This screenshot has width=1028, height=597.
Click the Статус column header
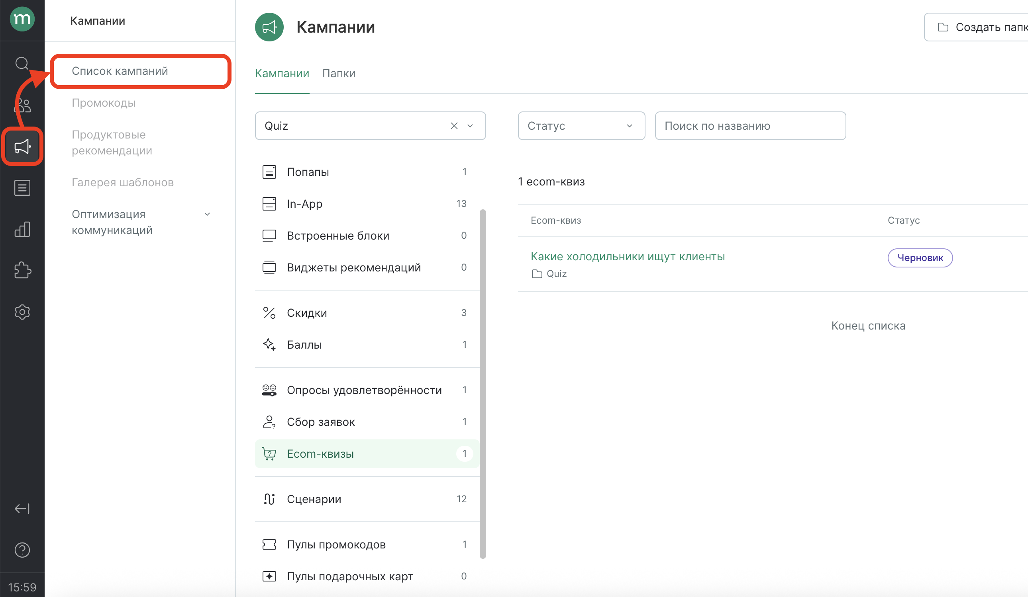tap(904, 220)
